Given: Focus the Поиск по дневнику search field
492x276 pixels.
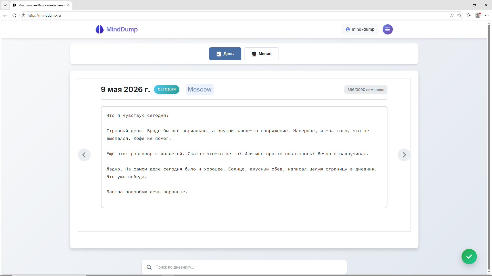Looking at the screenshot, I should coord(244,267).
